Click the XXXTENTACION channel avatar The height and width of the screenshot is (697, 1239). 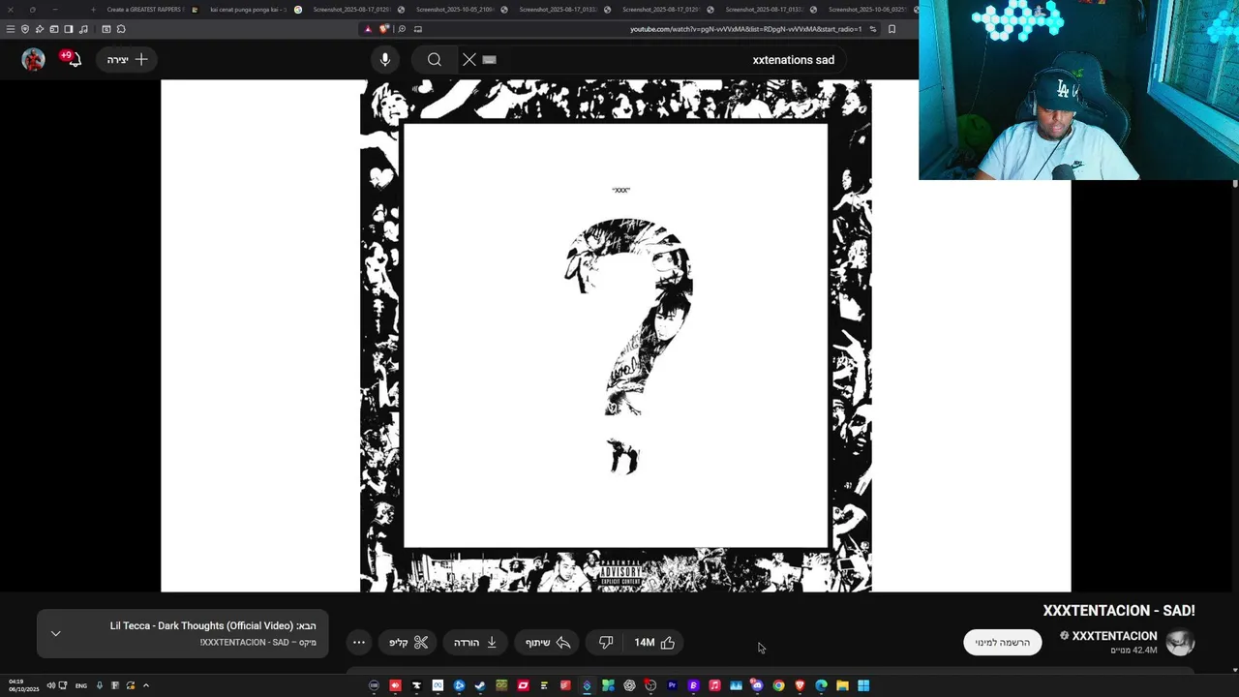point(1180,643)
